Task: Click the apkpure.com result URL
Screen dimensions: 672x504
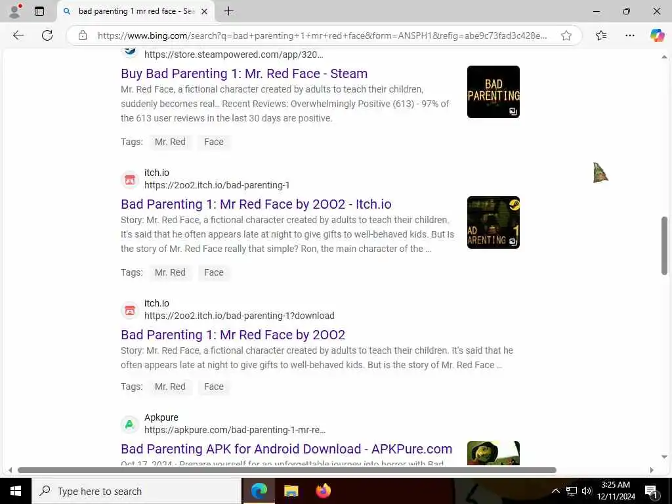Action: coord(235,430)
